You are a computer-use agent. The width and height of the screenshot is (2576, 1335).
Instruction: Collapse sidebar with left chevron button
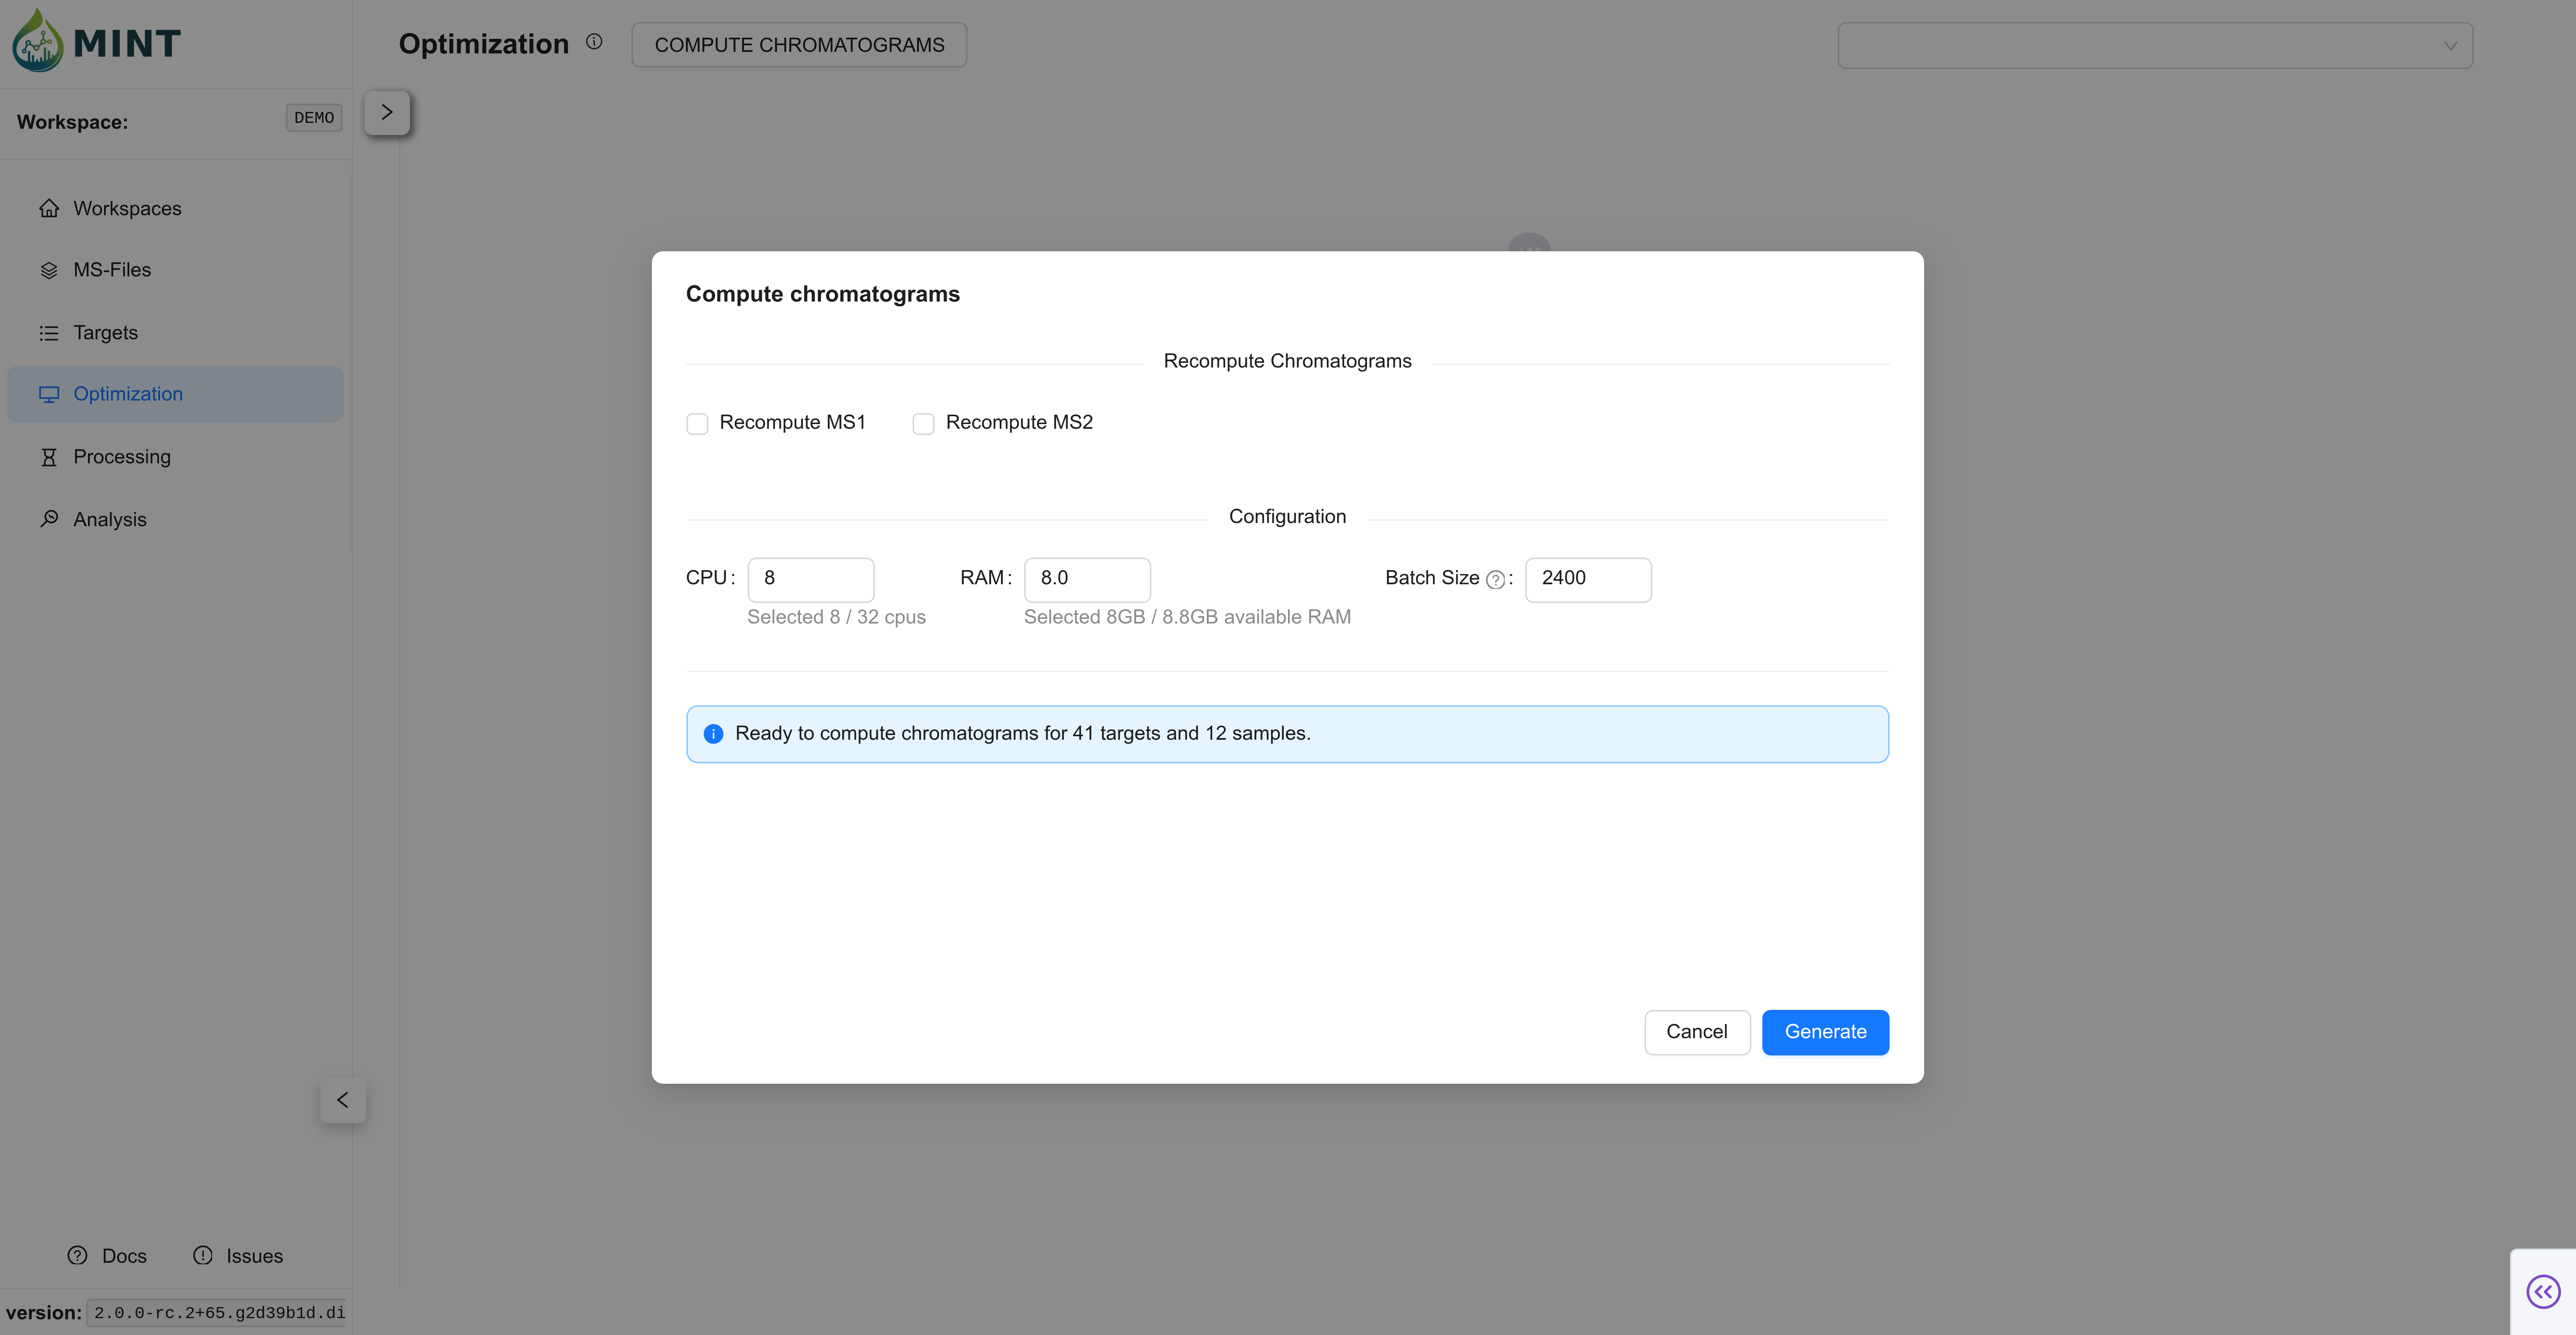(x=343, y=1100)
